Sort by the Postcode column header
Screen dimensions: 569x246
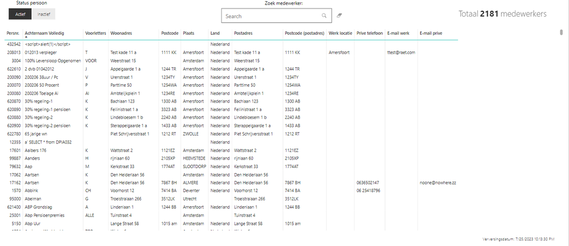coord(170,33)
